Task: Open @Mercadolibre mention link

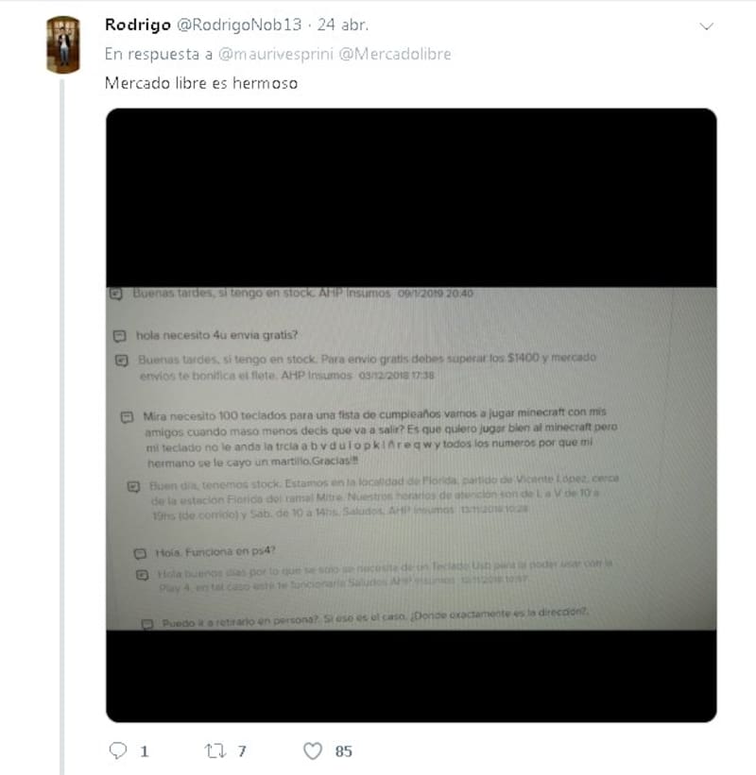Action: click(x=395, y=54)
